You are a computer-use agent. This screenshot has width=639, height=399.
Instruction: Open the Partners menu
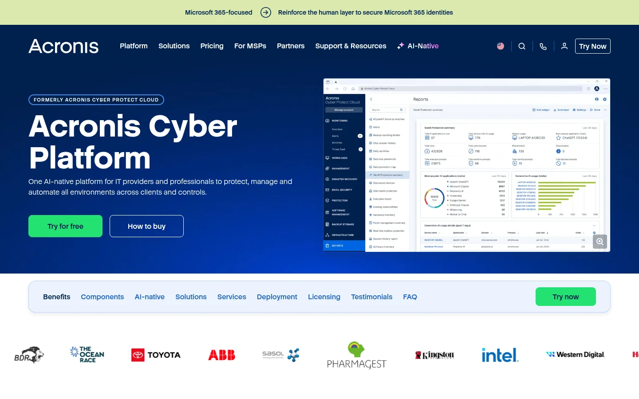(291, 46)
